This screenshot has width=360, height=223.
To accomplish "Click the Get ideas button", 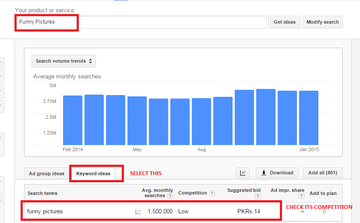I will 285,22.
